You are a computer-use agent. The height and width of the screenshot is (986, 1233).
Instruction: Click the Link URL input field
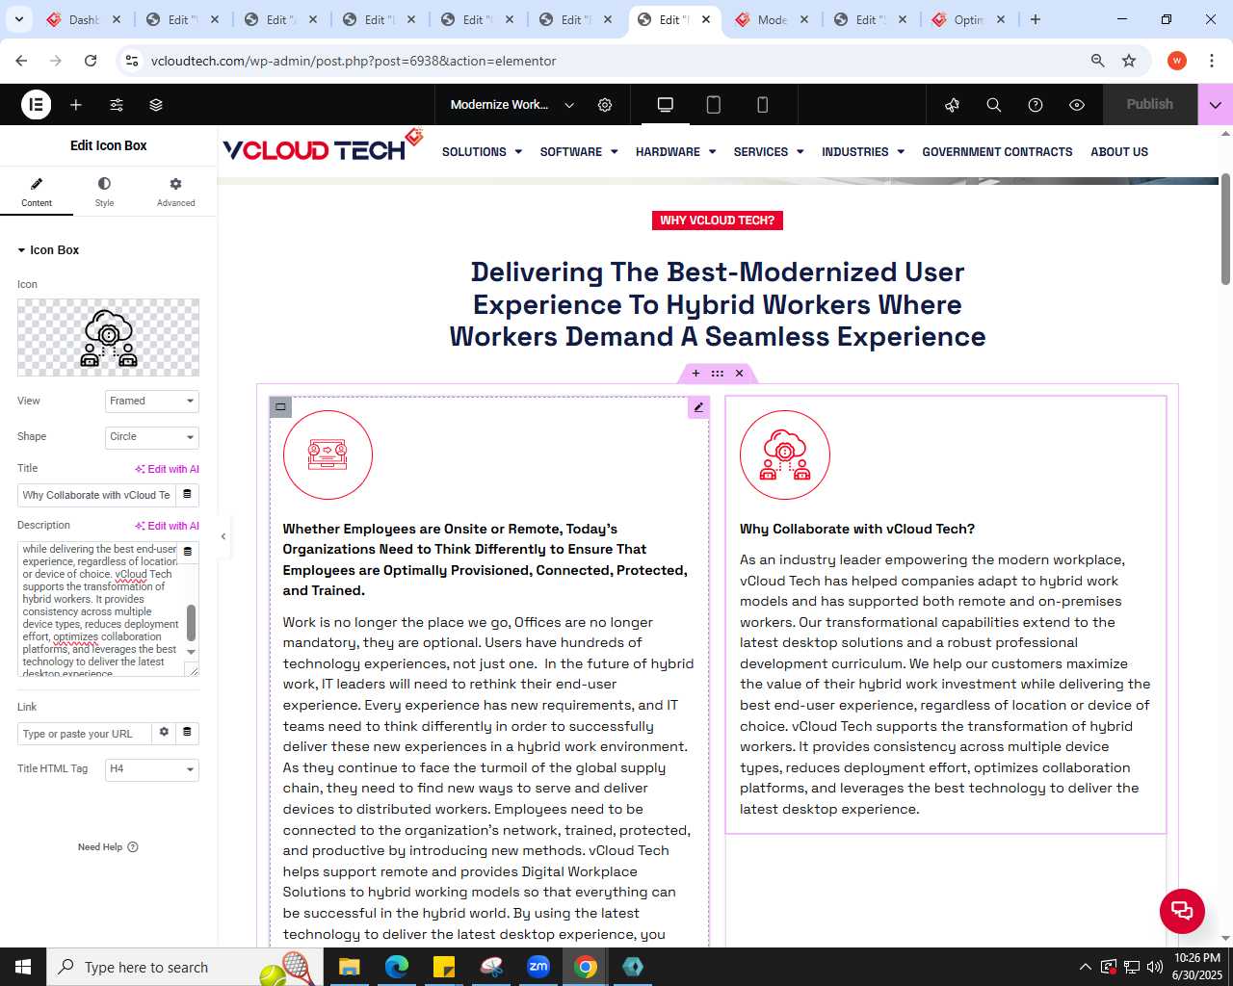pyautogui.click(x=84, y=734)
